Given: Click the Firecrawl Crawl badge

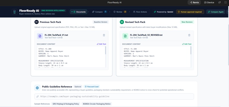Looking at the screenshot, I should point(92,87).
